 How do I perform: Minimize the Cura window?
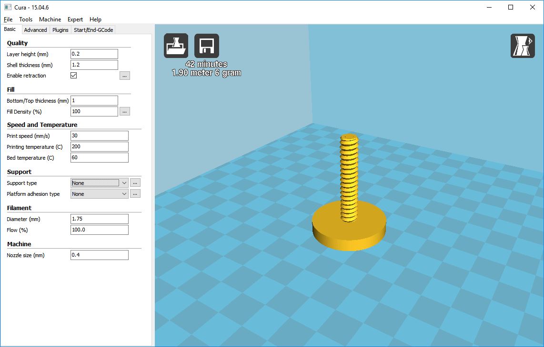[489, 7]
